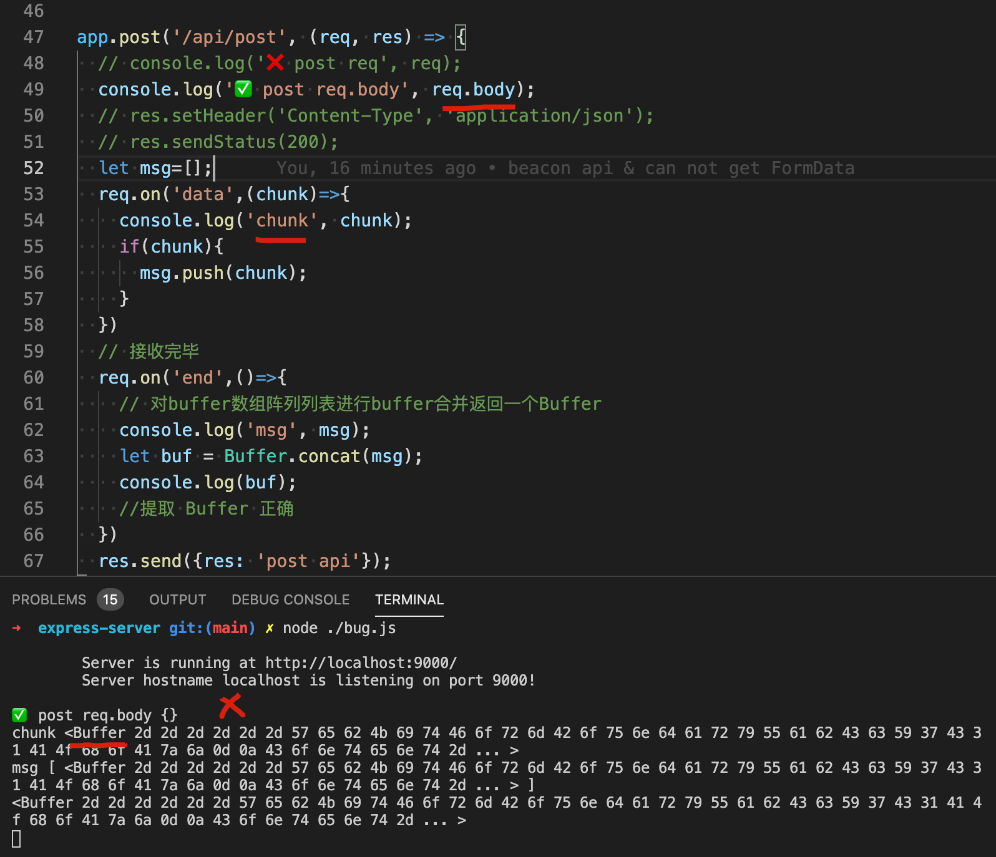Click the red cross emoji in line 48 comment
996x857 pixels.
275,63
